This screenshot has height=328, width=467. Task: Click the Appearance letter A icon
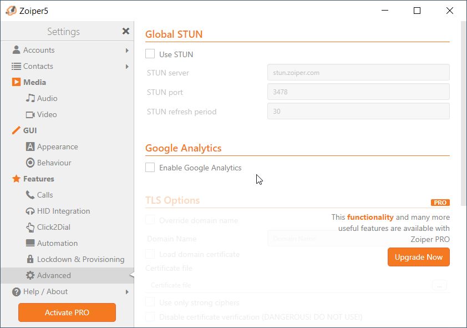(30, 147)
